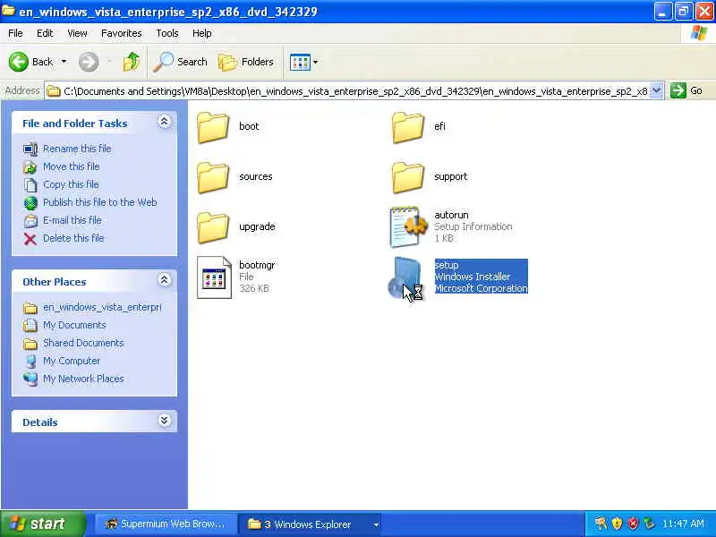Click E-mail this file
The image size is (716, 537).
point(72,220)
